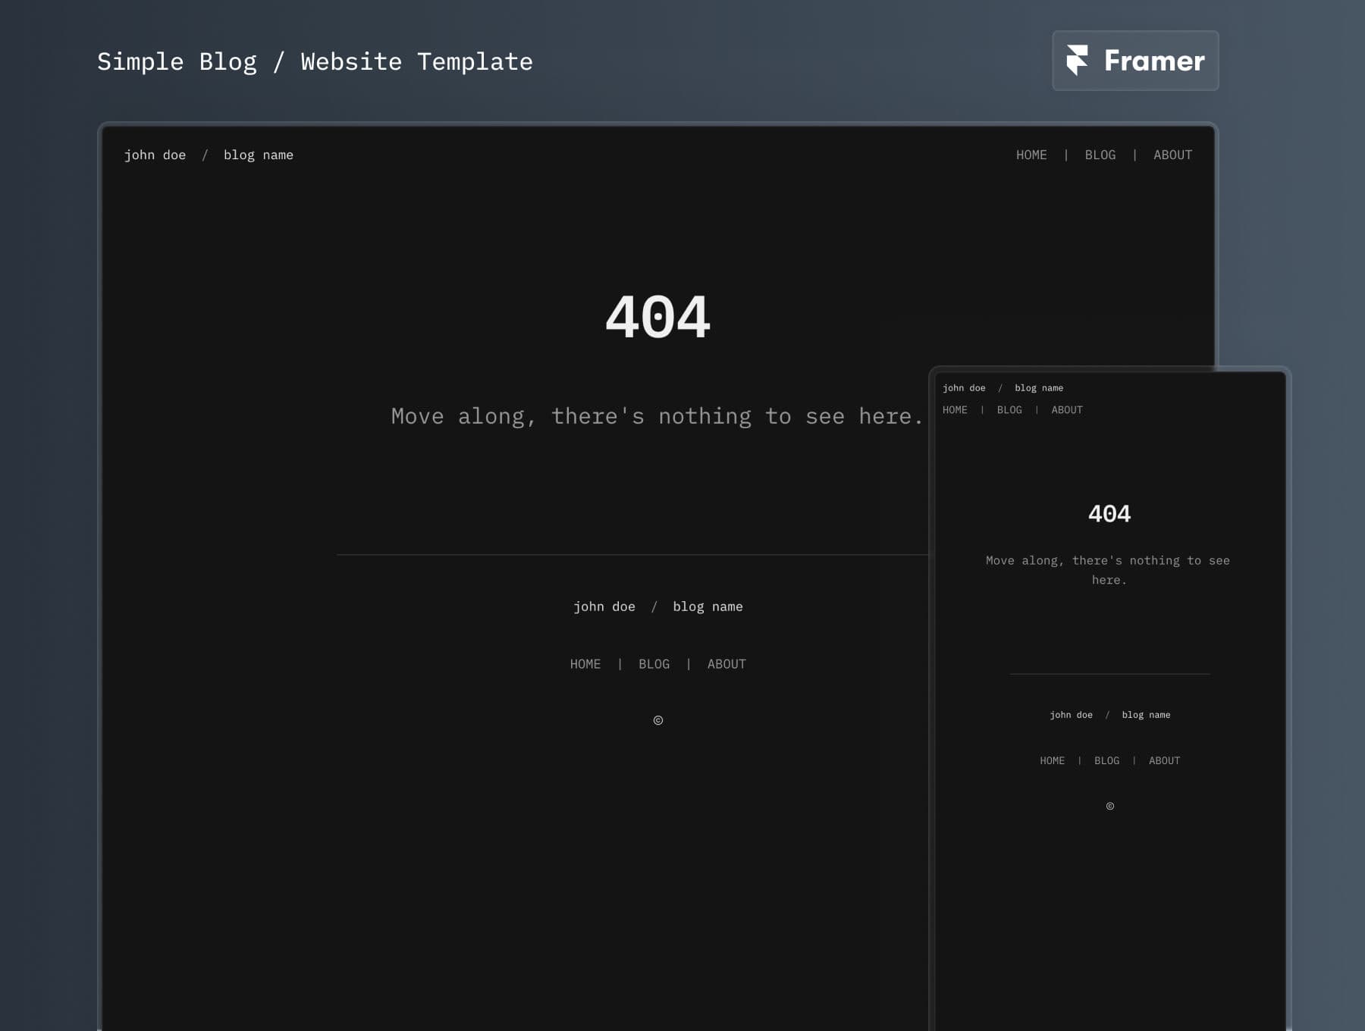Open BLOG in desktop footer navigation
Image resolution: width=1365 pixels, height=1031 pixels.
click(x=654, y=664)
